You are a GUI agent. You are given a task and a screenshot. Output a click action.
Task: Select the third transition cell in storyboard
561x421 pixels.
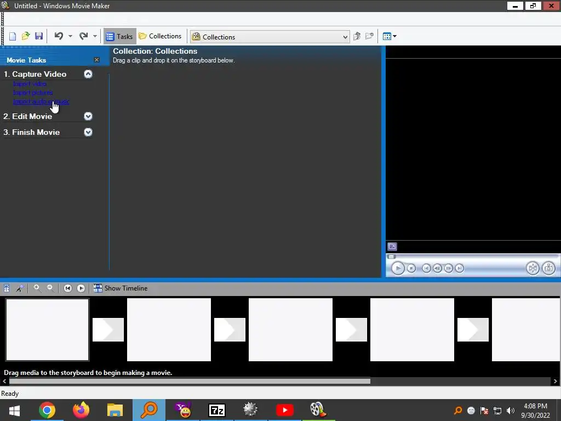[351, 329]
